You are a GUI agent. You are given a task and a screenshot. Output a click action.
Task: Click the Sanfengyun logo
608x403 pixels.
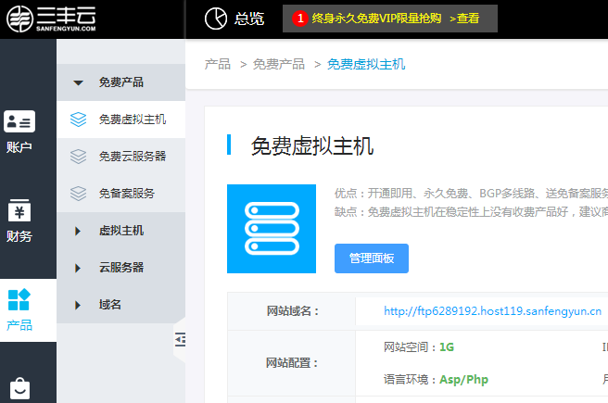[51, 19]
